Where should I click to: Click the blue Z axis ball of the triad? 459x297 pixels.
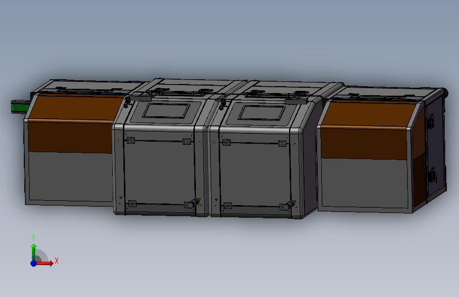click(x=33, y=263)
